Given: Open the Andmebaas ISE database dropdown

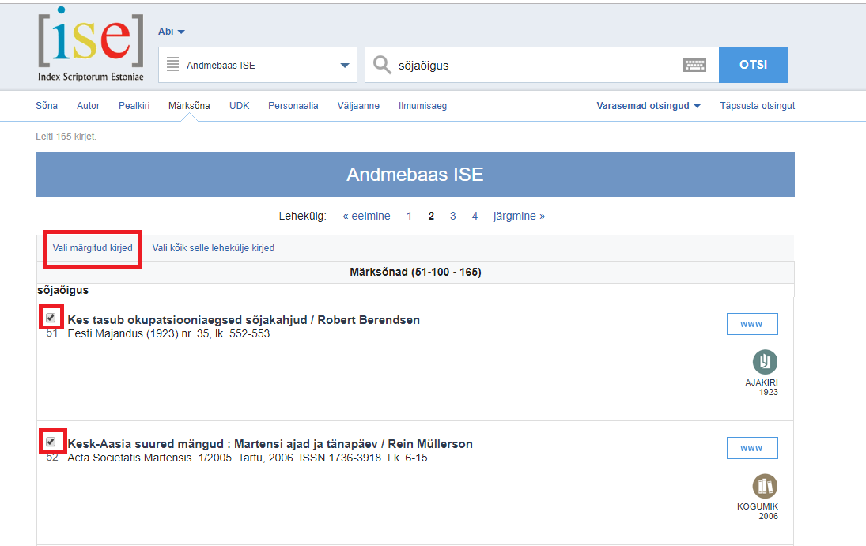Looking at the screenshot, I should coord(258,65).
